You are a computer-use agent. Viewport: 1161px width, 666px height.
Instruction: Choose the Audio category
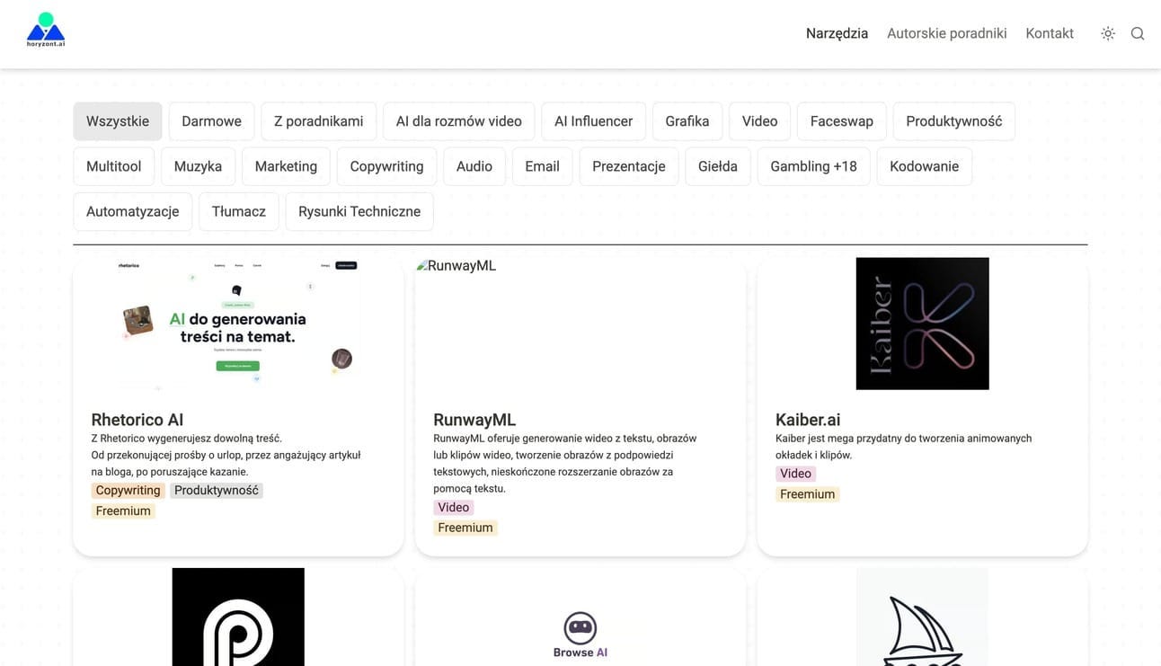click(x=474, y=166)
